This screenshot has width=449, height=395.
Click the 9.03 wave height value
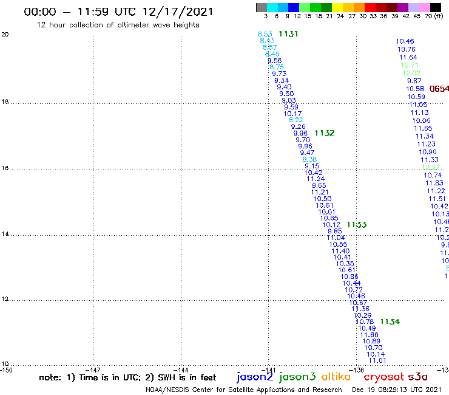[289, 100]
